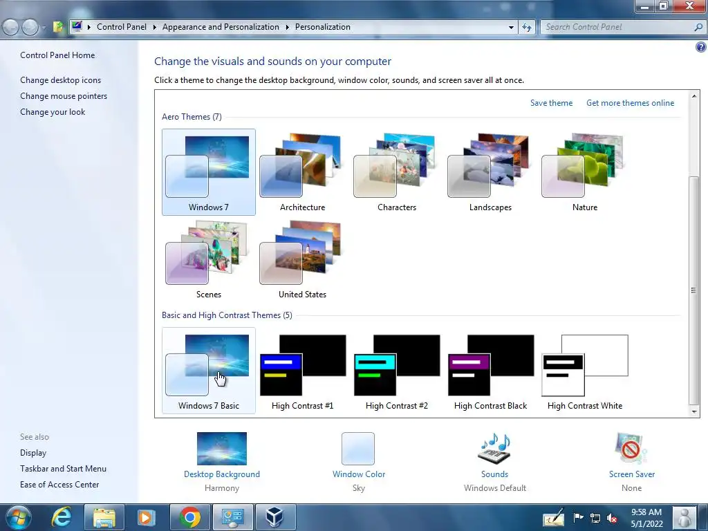Screen dimensions: 708x531
Task: Click the network tray icon
Action: coord(595,518)
